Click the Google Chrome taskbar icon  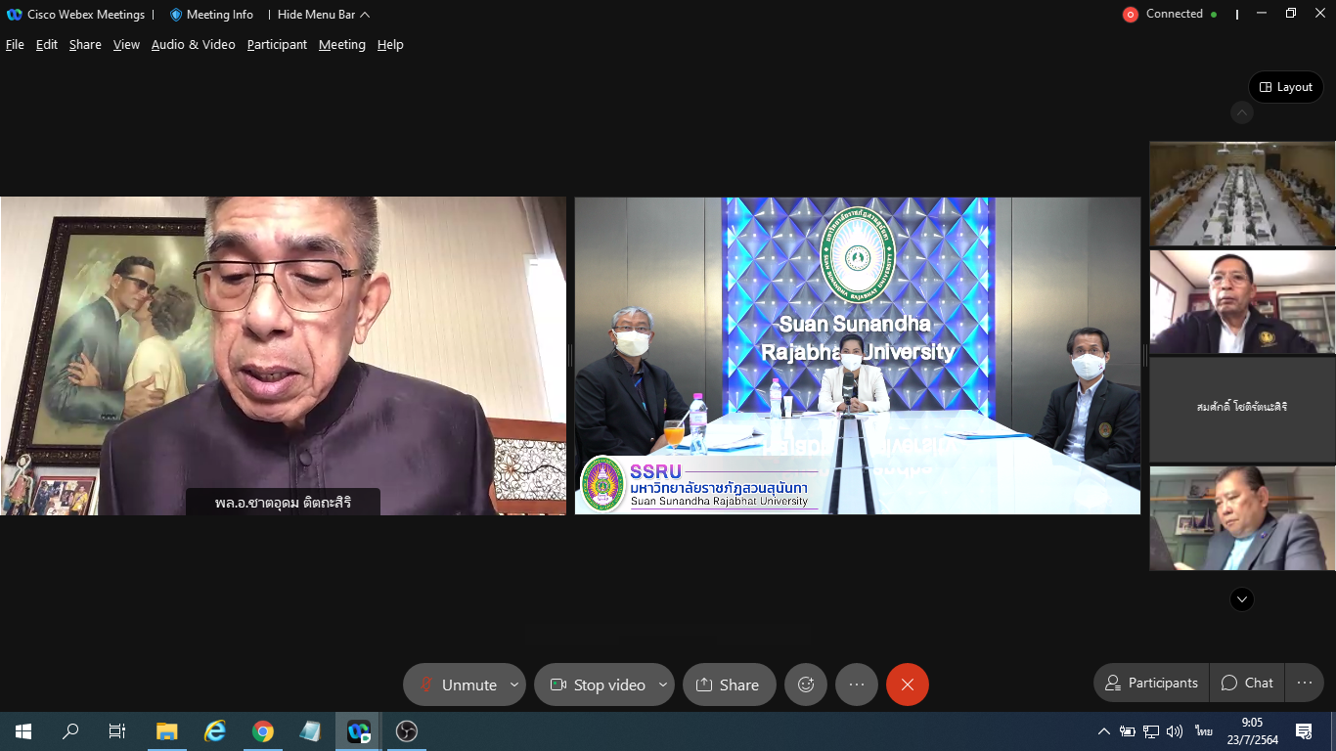pyautogui.click(x=262, y=731)
